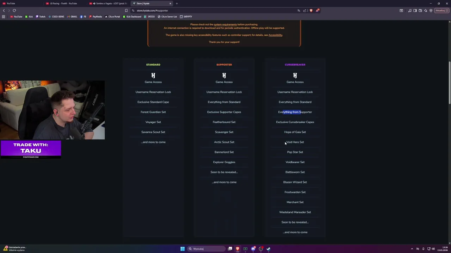Screen dimensions: 451x253
Task: Click Forest Guardian Set text
Action: tap(153, 112)
